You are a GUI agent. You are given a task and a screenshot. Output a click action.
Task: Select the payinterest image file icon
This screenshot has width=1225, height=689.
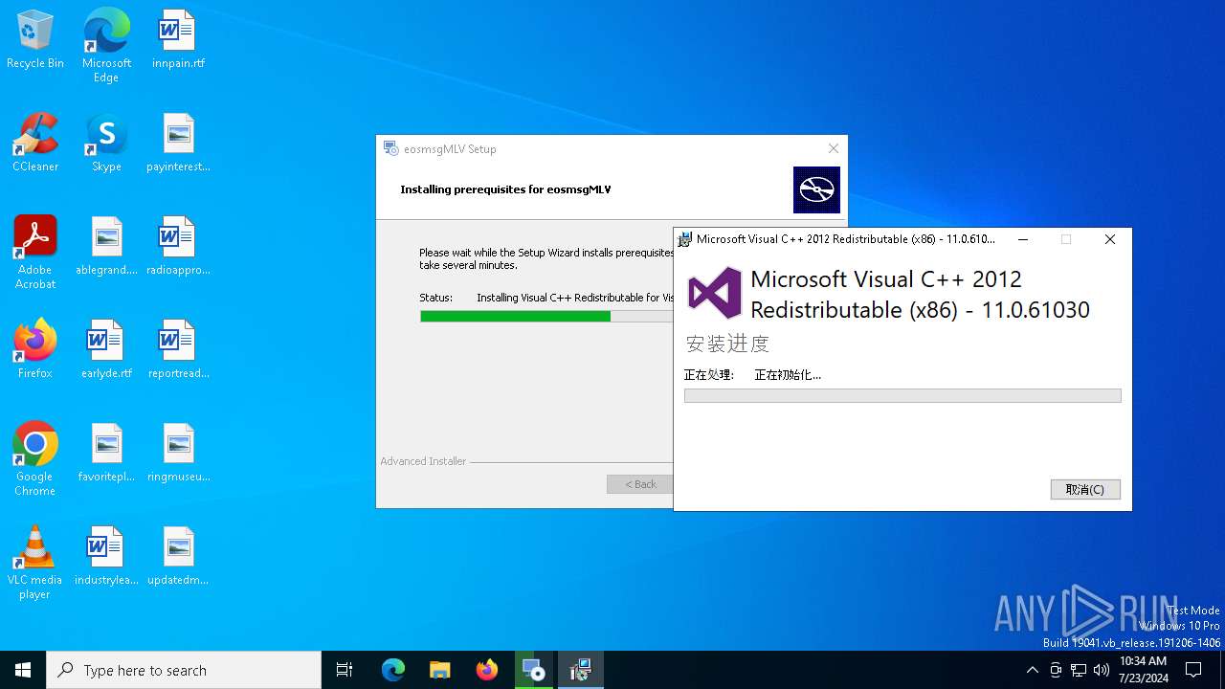click(x=178, y=143)
